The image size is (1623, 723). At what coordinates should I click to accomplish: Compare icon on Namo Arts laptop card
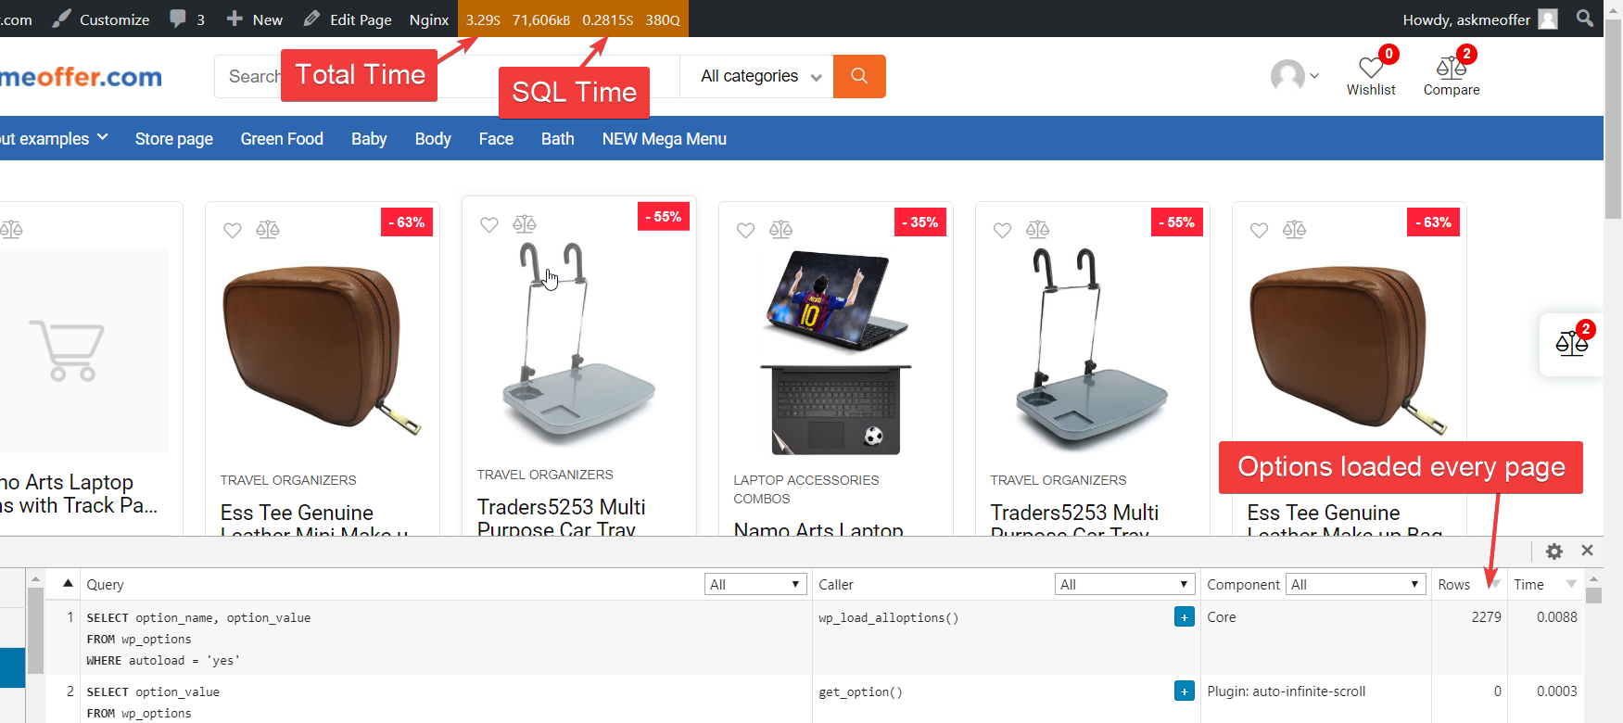pyautogui.click(x=781, y=229)
